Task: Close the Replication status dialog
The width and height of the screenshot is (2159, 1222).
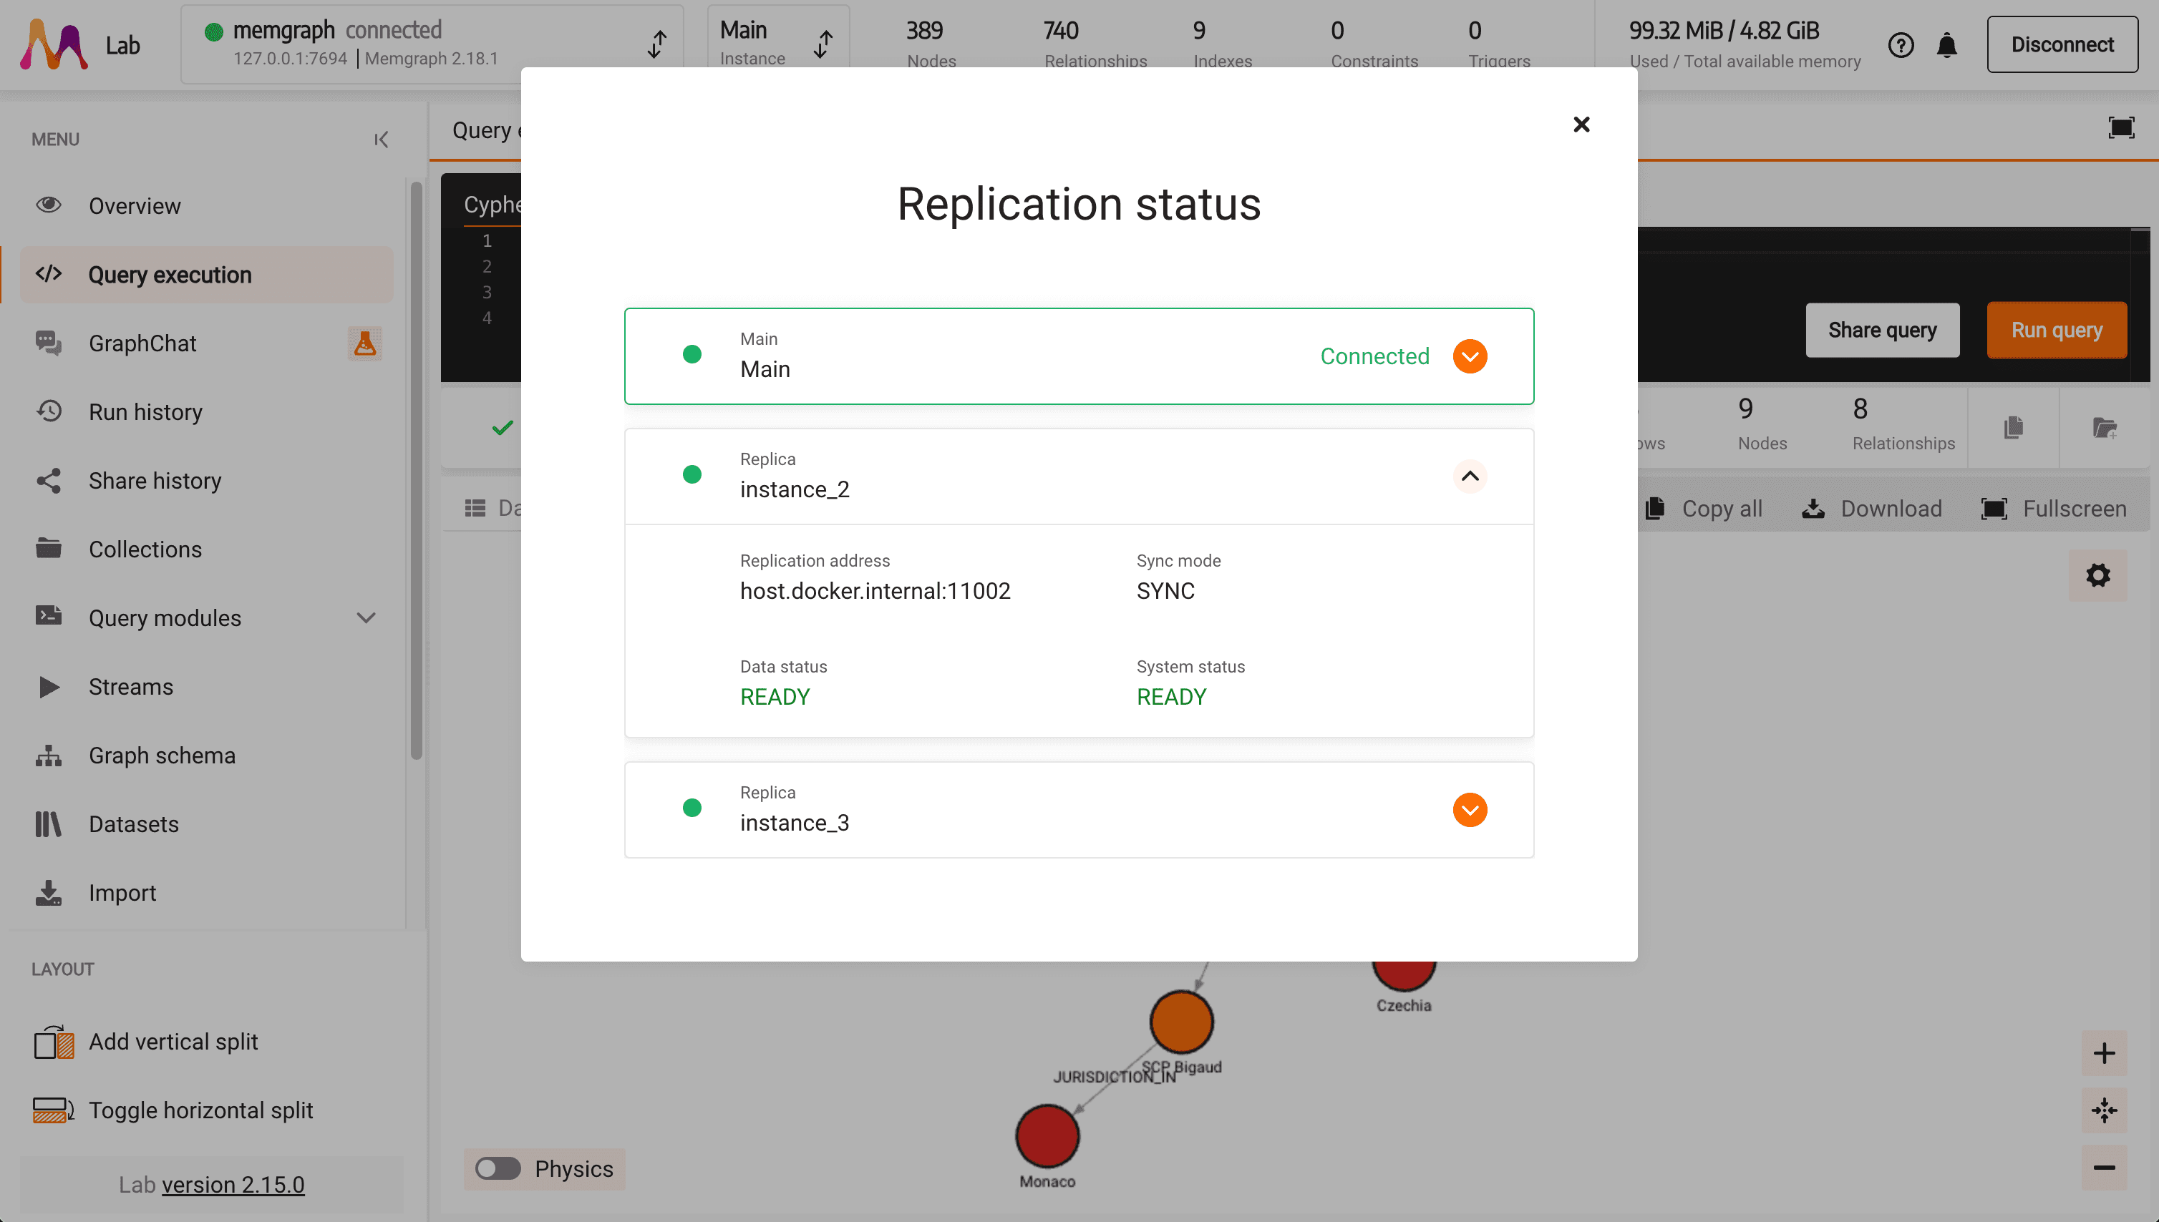Action: [1581, 124]
